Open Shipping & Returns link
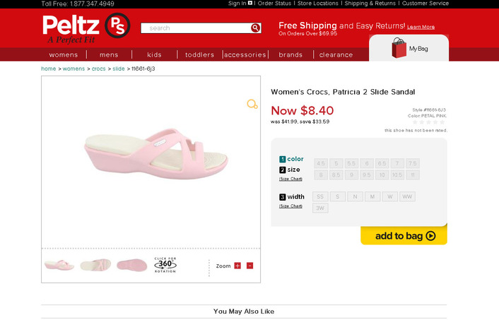499x320 pixels. 370,4
